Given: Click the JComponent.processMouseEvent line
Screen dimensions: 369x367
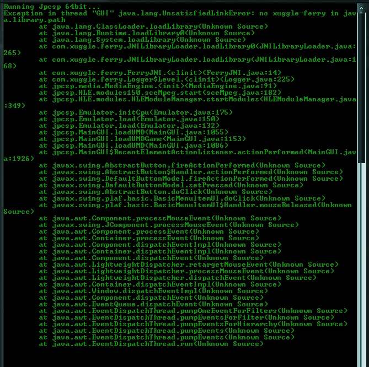Looking at the screenshot, I should pyautogui.click(x=169, y=225).
